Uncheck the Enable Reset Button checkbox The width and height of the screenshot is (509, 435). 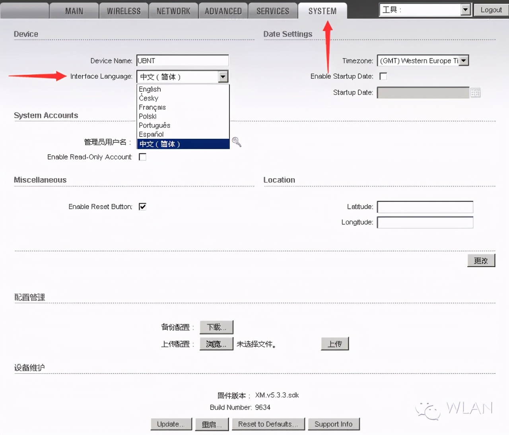point(142,206)
